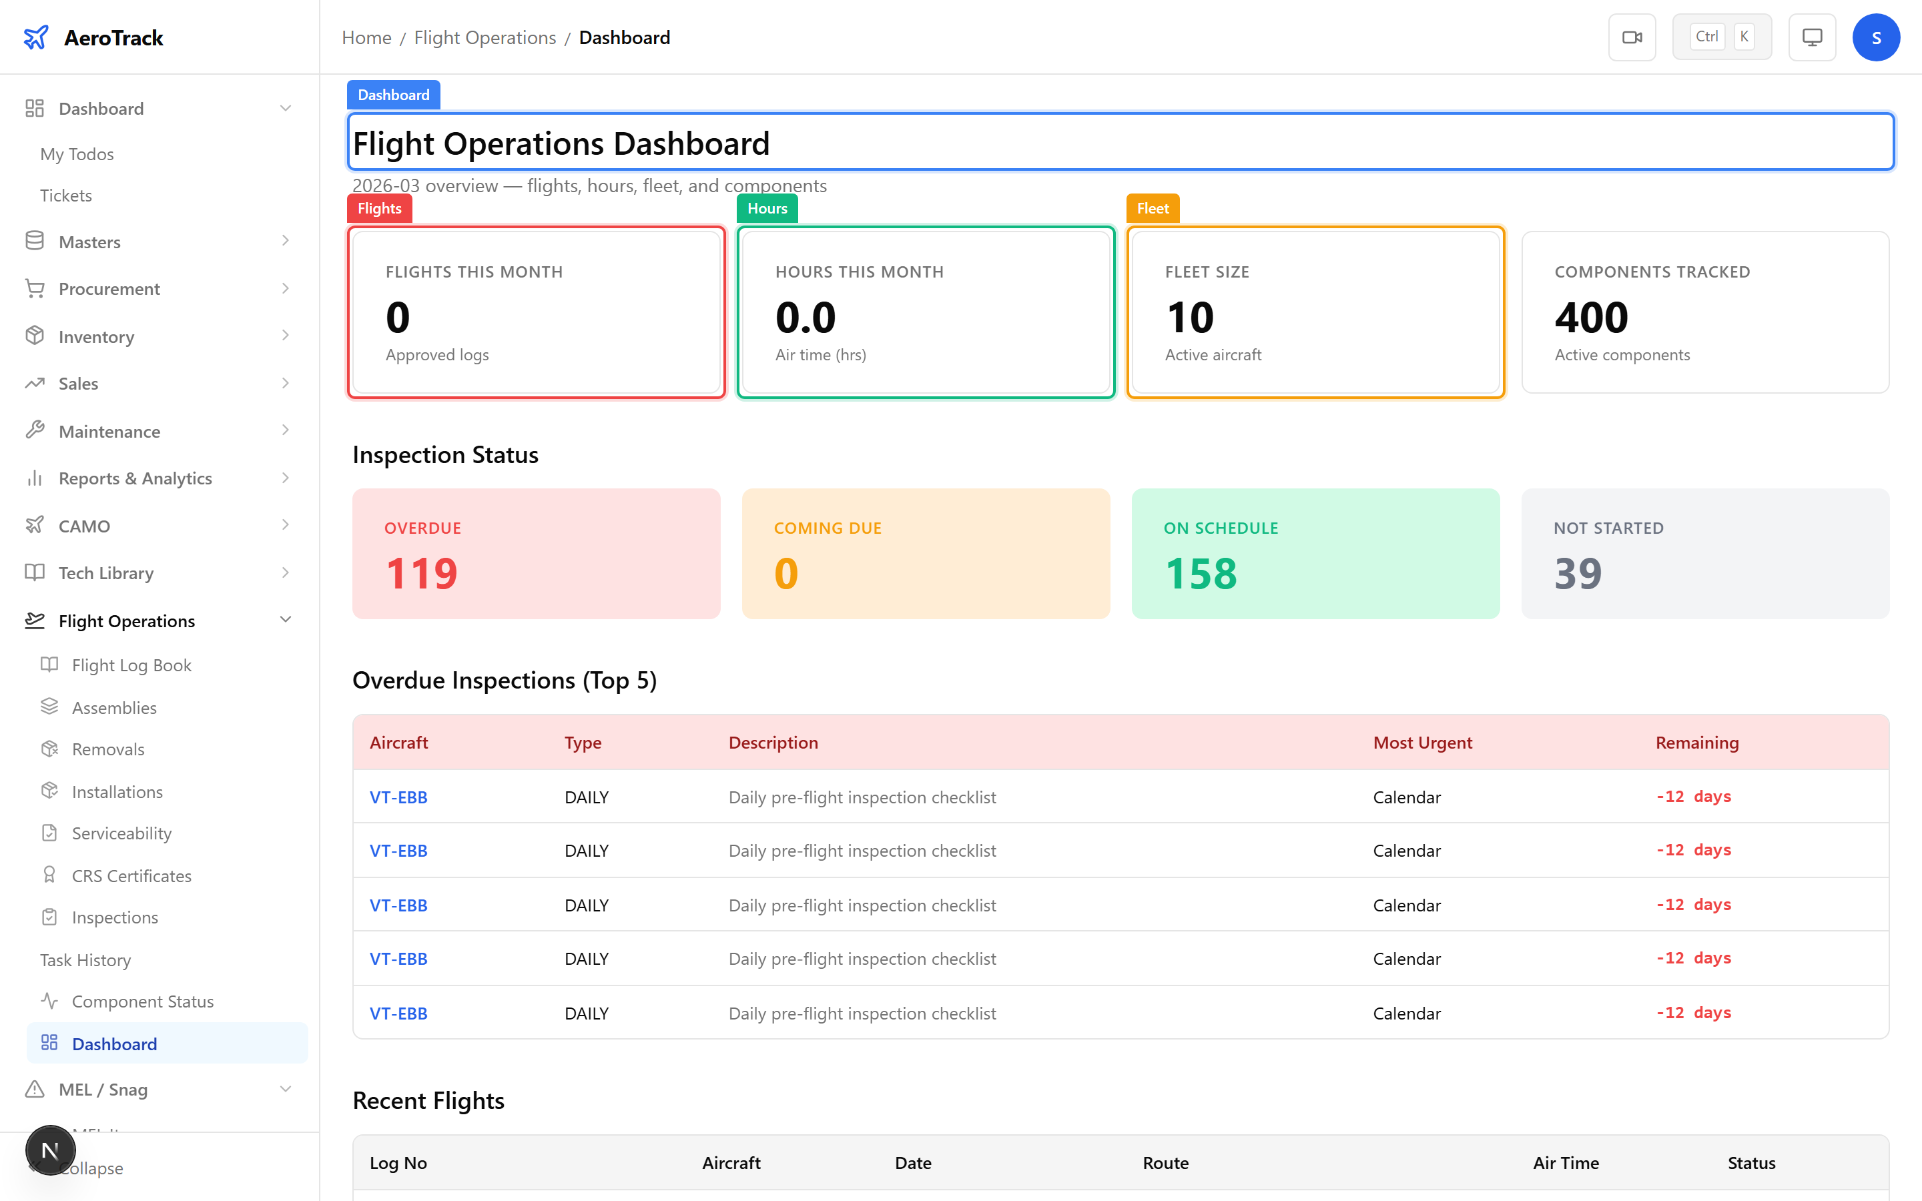1922x1201 pixels.
Task: Click the Maintenance wrench icon
Action: point(35,430)
